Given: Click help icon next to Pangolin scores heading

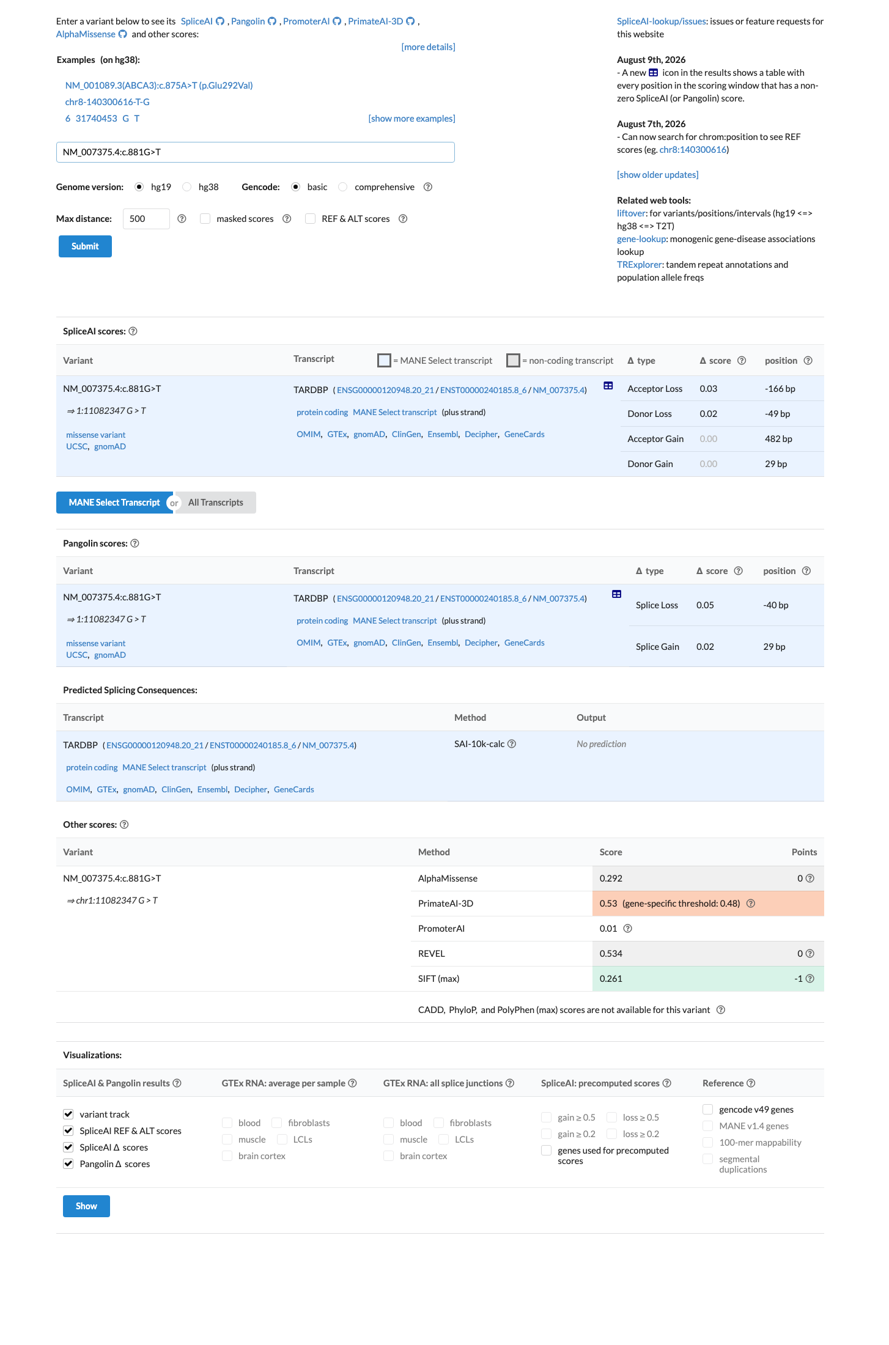Looking at the screenshot, I should click(135, 544).
